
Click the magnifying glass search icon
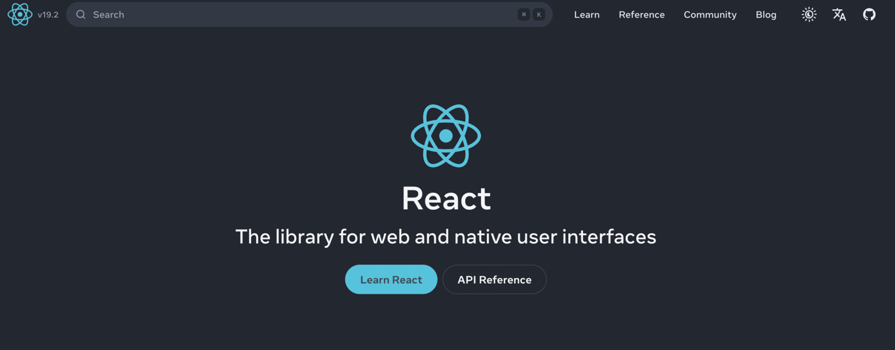[81, 14]
